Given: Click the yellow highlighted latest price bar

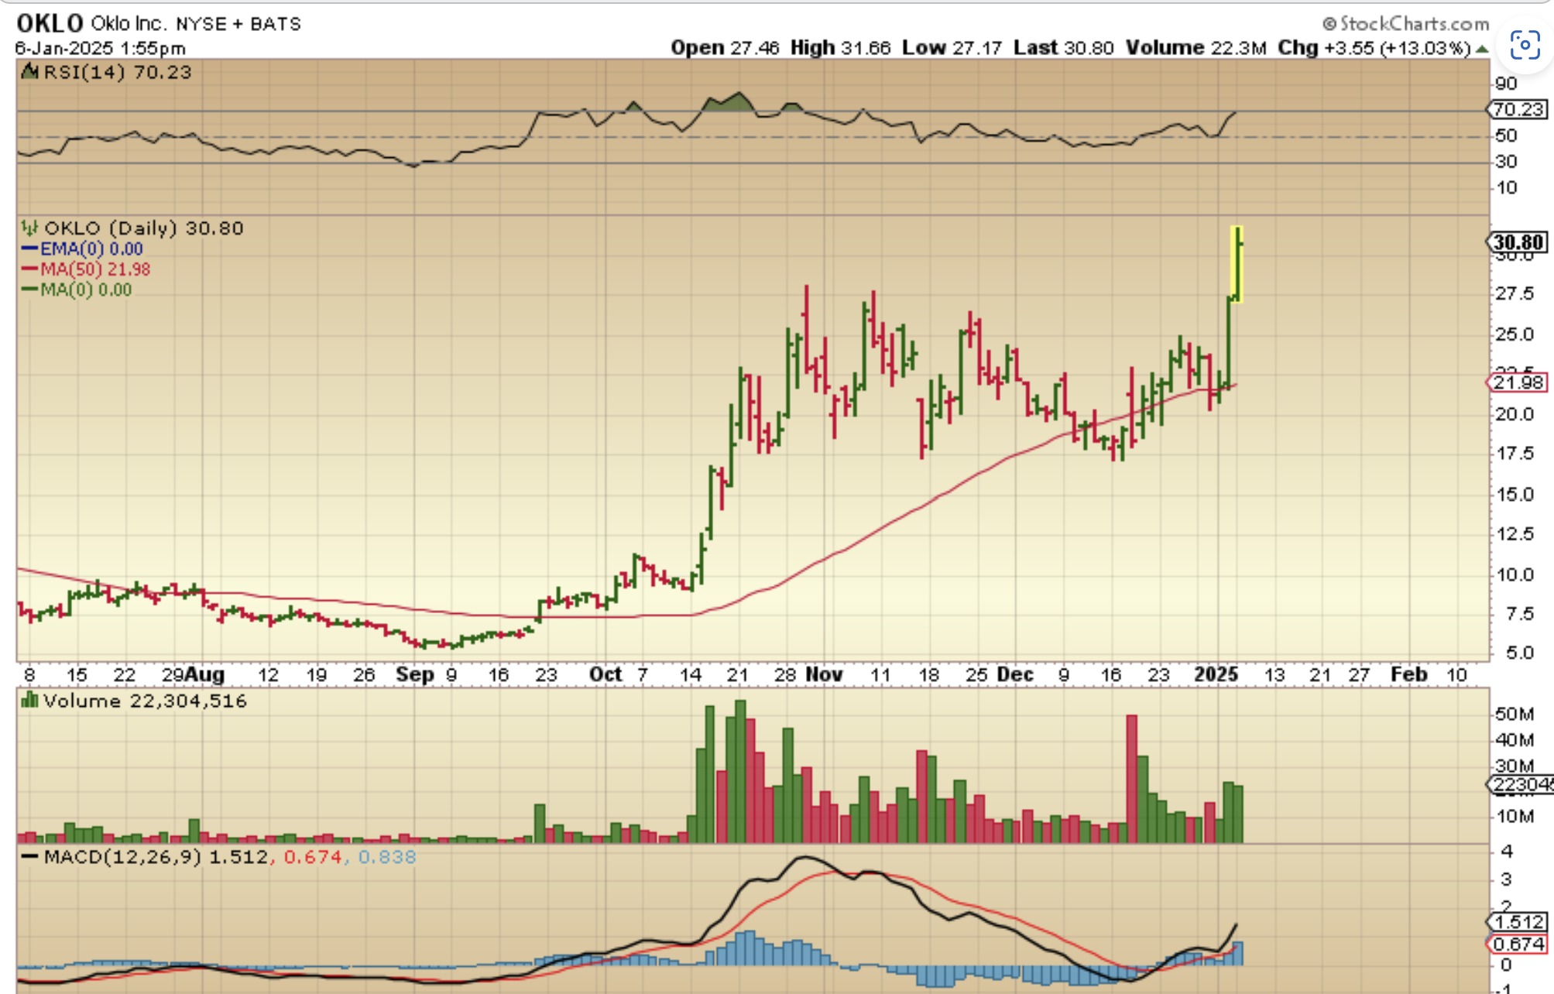Looking at the screenshot, I should click(x=1237, y=263).
